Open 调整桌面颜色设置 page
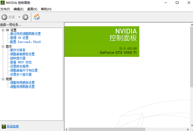The image size is (193, 131). click(22, 54)
